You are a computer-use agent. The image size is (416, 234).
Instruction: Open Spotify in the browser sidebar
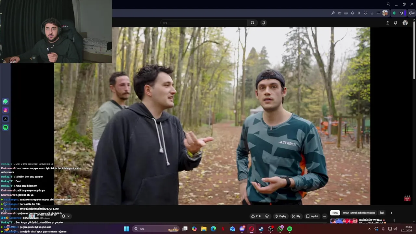[5, 128]
